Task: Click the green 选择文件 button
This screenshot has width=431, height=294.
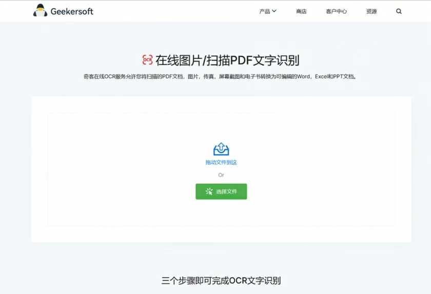Action: [x=221, y=192]
